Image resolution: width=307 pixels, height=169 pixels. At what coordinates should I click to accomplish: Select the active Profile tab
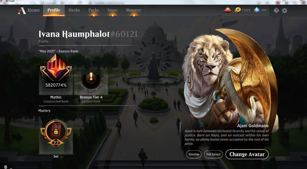[x=54, y=10]
